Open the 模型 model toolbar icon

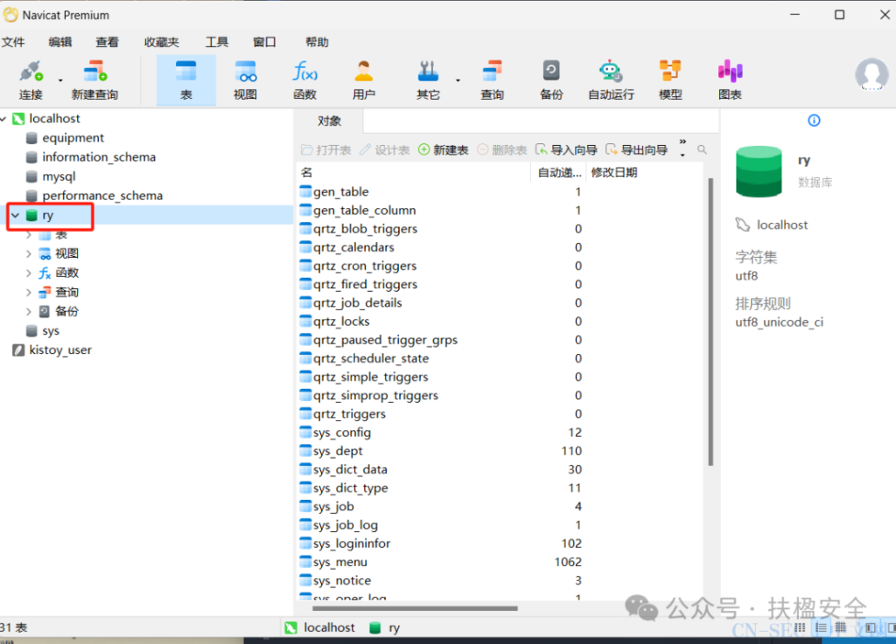(x=670, y=80)
